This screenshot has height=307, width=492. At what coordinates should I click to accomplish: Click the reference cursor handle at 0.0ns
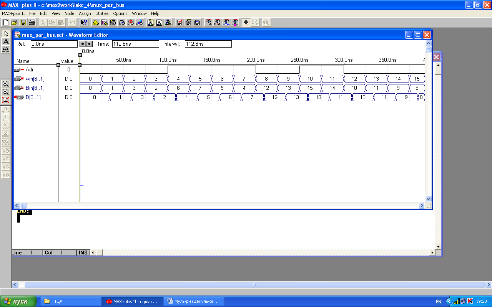[80, 55]
